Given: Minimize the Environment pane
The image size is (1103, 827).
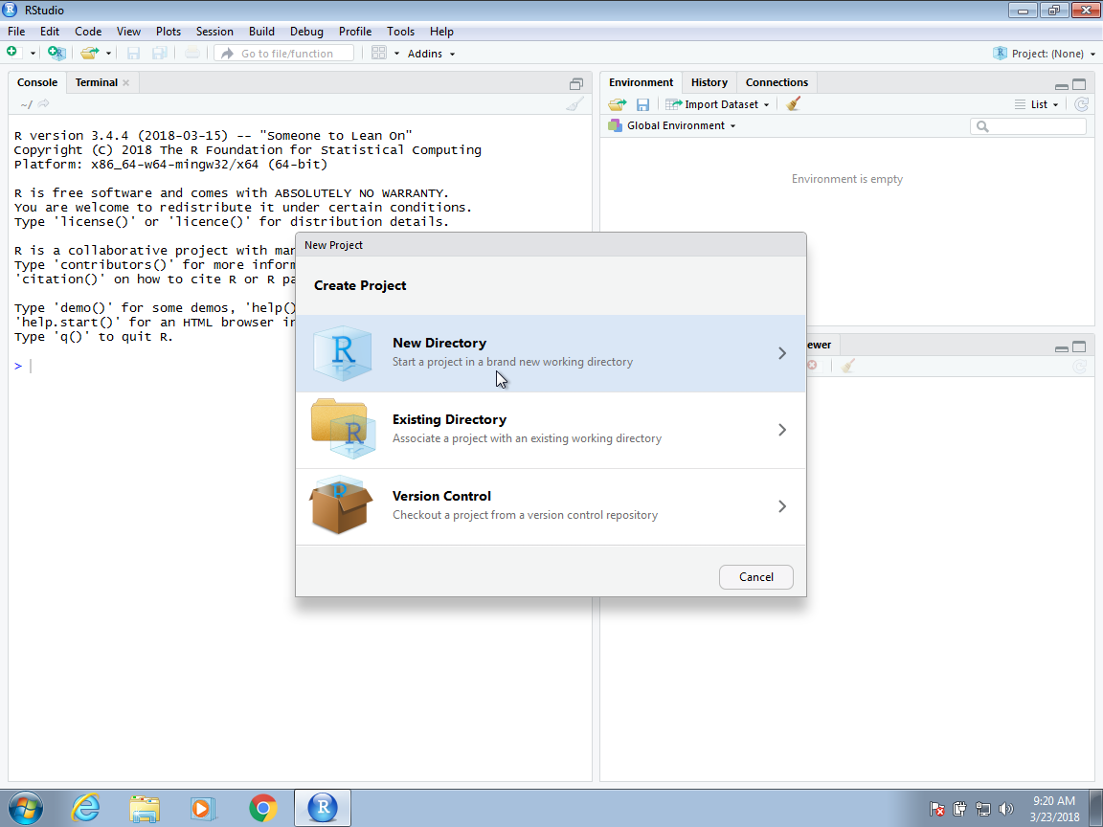Looking at the screenshot, I should point(1062,86).
